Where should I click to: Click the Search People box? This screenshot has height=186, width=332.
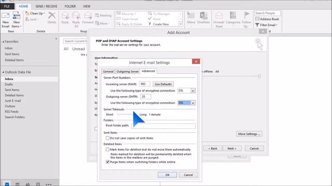[x=268, y=13]
